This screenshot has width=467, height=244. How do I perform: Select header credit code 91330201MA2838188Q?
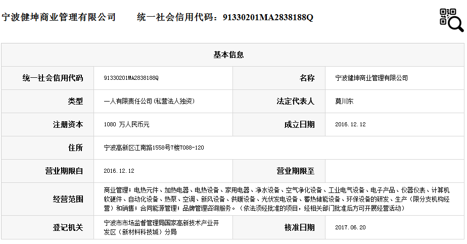(x=268, y=17)
